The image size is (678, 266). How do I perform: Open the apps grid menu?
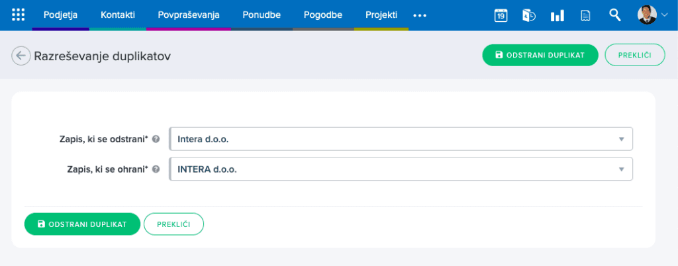coord(18,15)
